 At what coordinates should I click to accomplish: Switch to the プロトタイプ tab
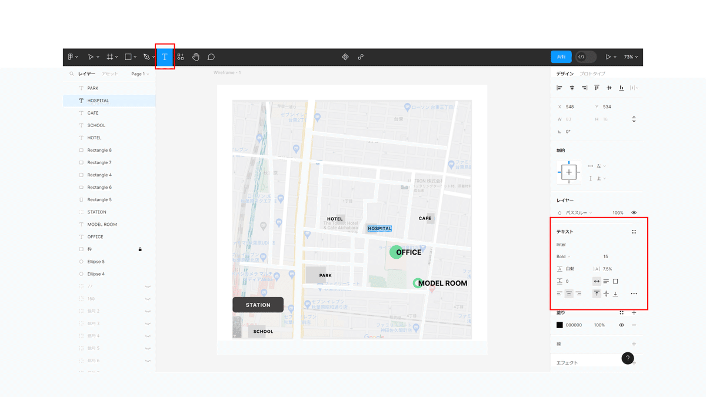(592, 74)
